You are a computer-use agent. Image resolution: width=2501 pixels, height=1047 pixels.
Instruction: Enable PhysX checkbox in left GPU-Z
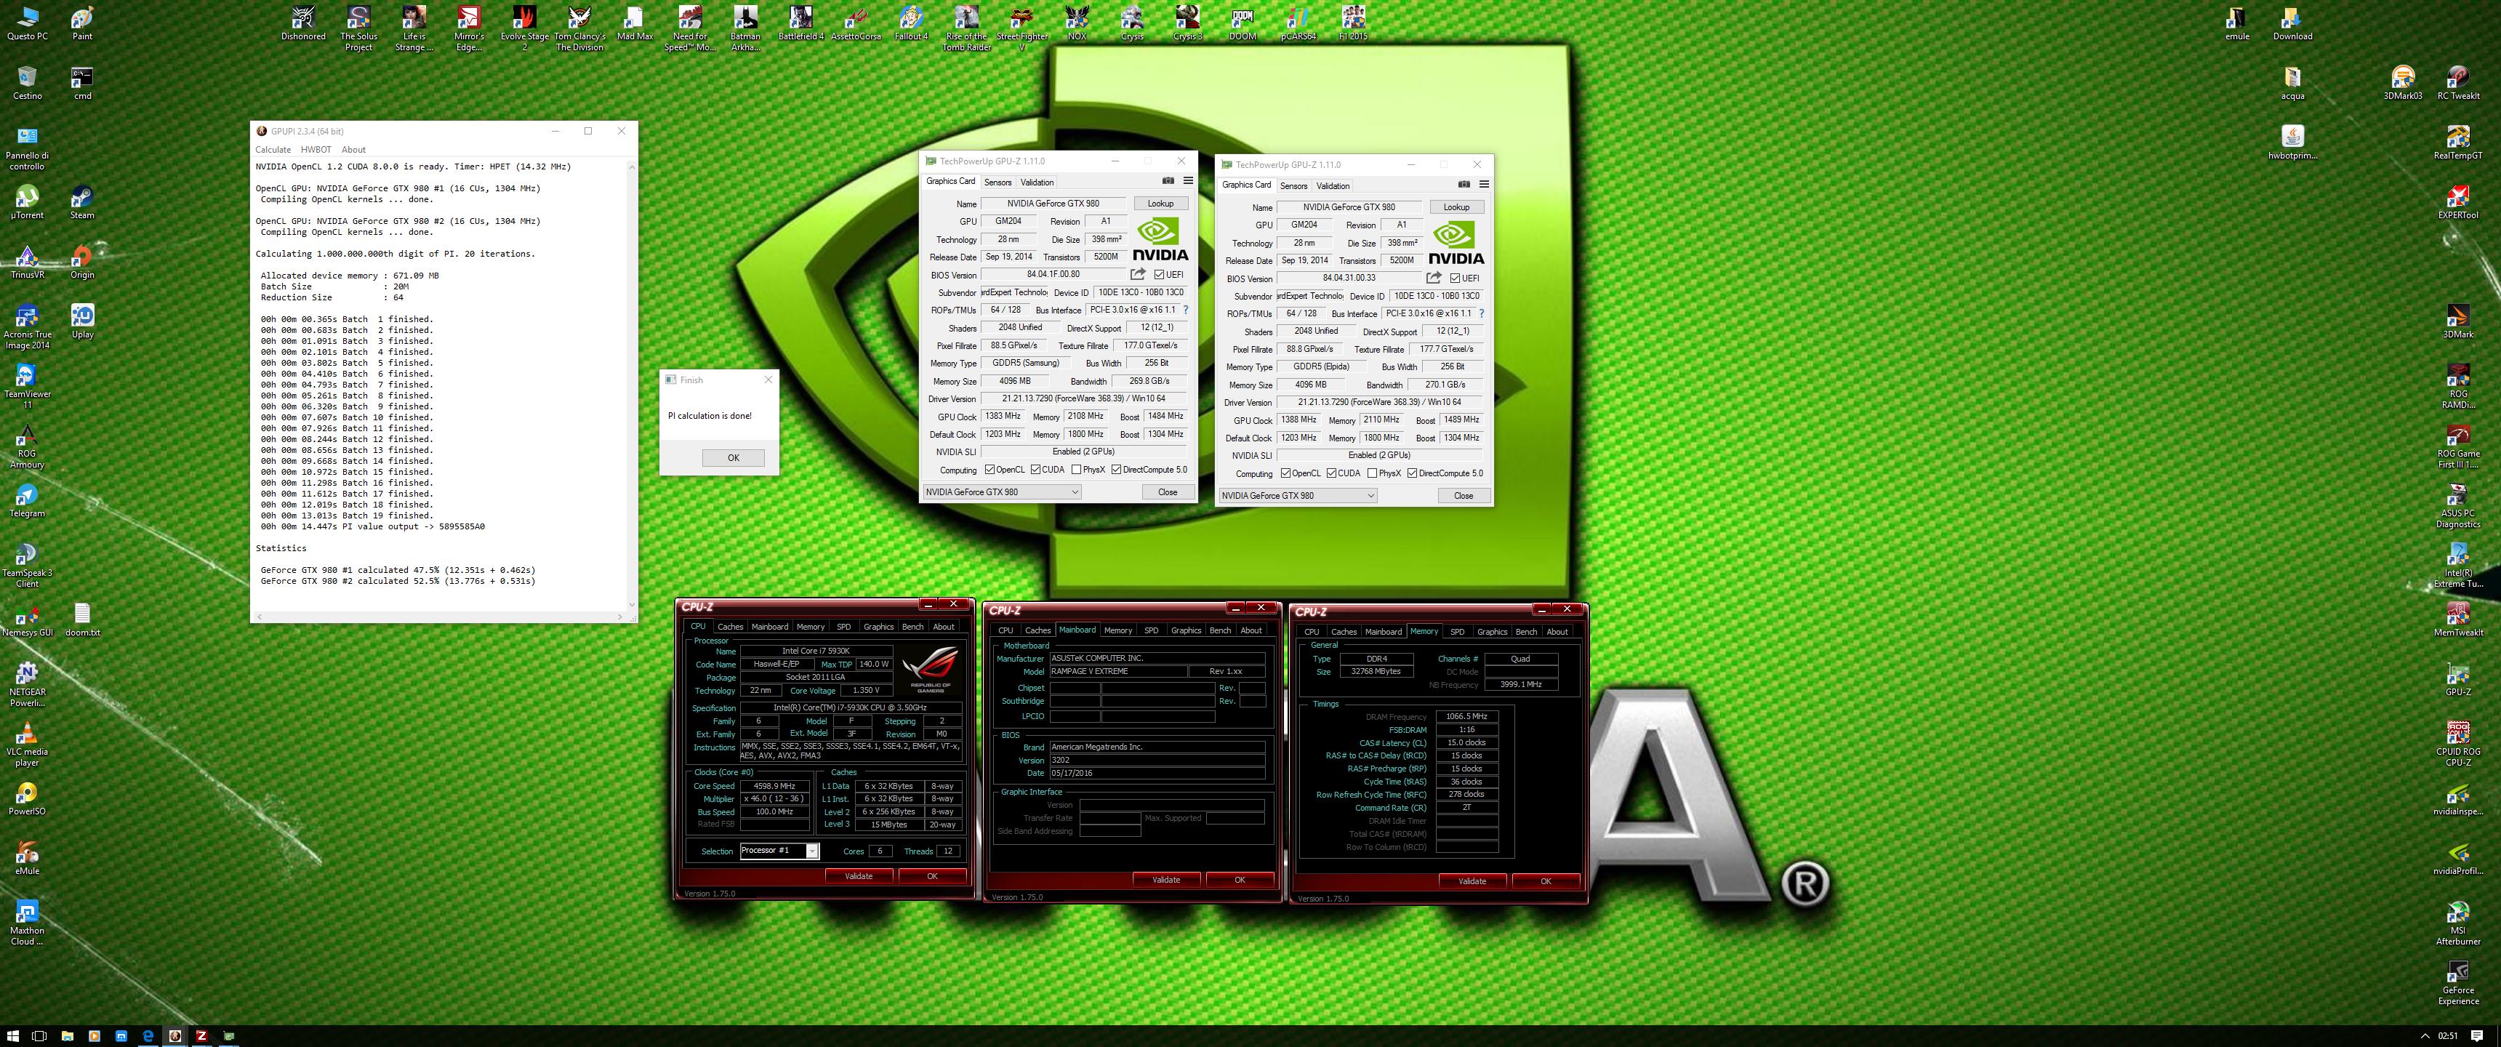coord(1076,470)
